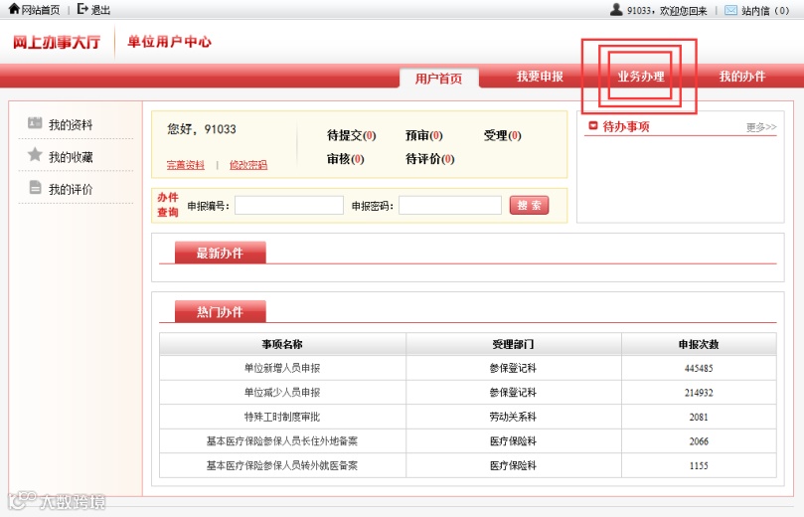The image size is (804, 517).
Task: Click the user avatar icon beside 91033
Action: pos(616,9)
